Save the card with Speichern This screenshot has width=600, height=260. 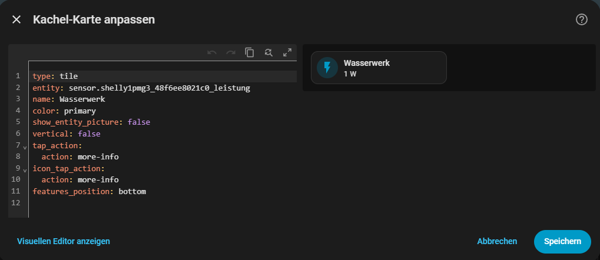click(562, 241)
